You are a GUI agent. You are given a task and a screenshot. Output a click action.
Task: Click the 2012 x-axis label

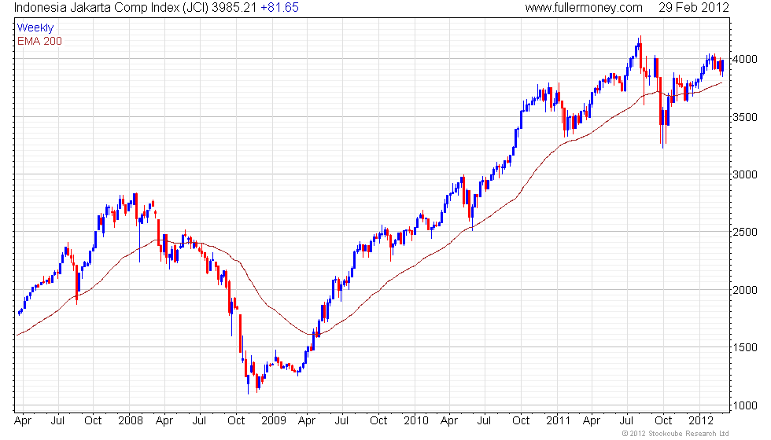[x=701, y=420]
